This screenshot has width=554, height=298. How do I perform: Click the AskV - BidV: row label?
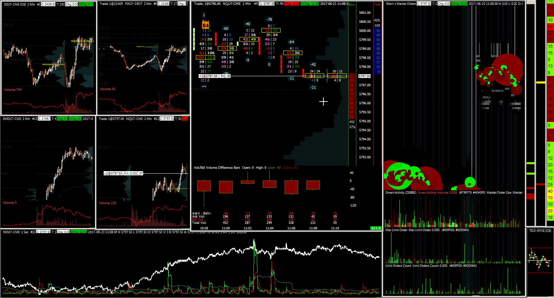coord(202,213)
